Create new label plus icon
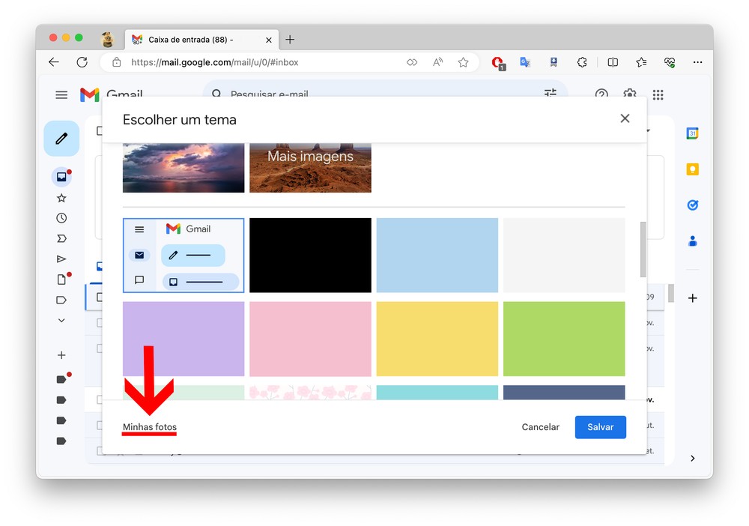 coord(61,355)
